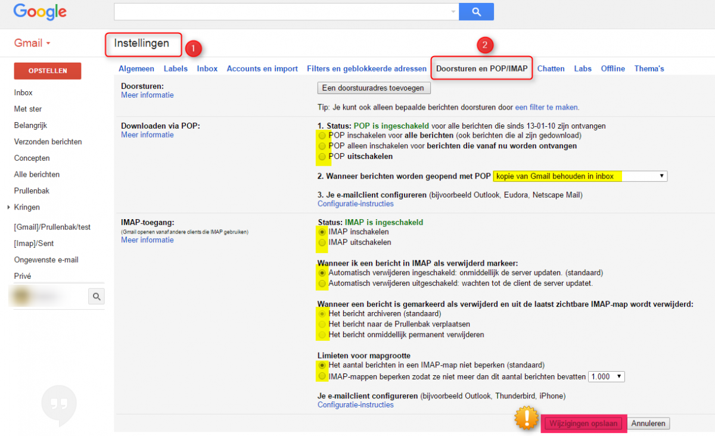Follow the 'een filter te maken' link
This screenshot has height=436, width=715.
[x=546, y=107]
